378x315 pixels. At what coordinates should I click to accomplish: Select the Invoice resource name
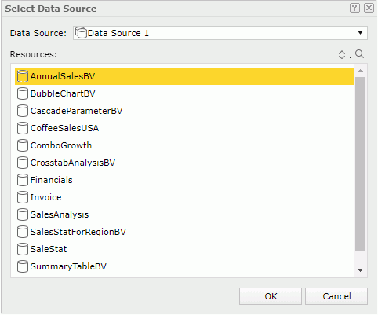coord(45,197)
